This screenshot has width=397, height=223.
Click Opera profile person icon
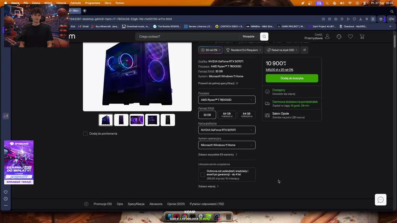click(x=373, y=19)
